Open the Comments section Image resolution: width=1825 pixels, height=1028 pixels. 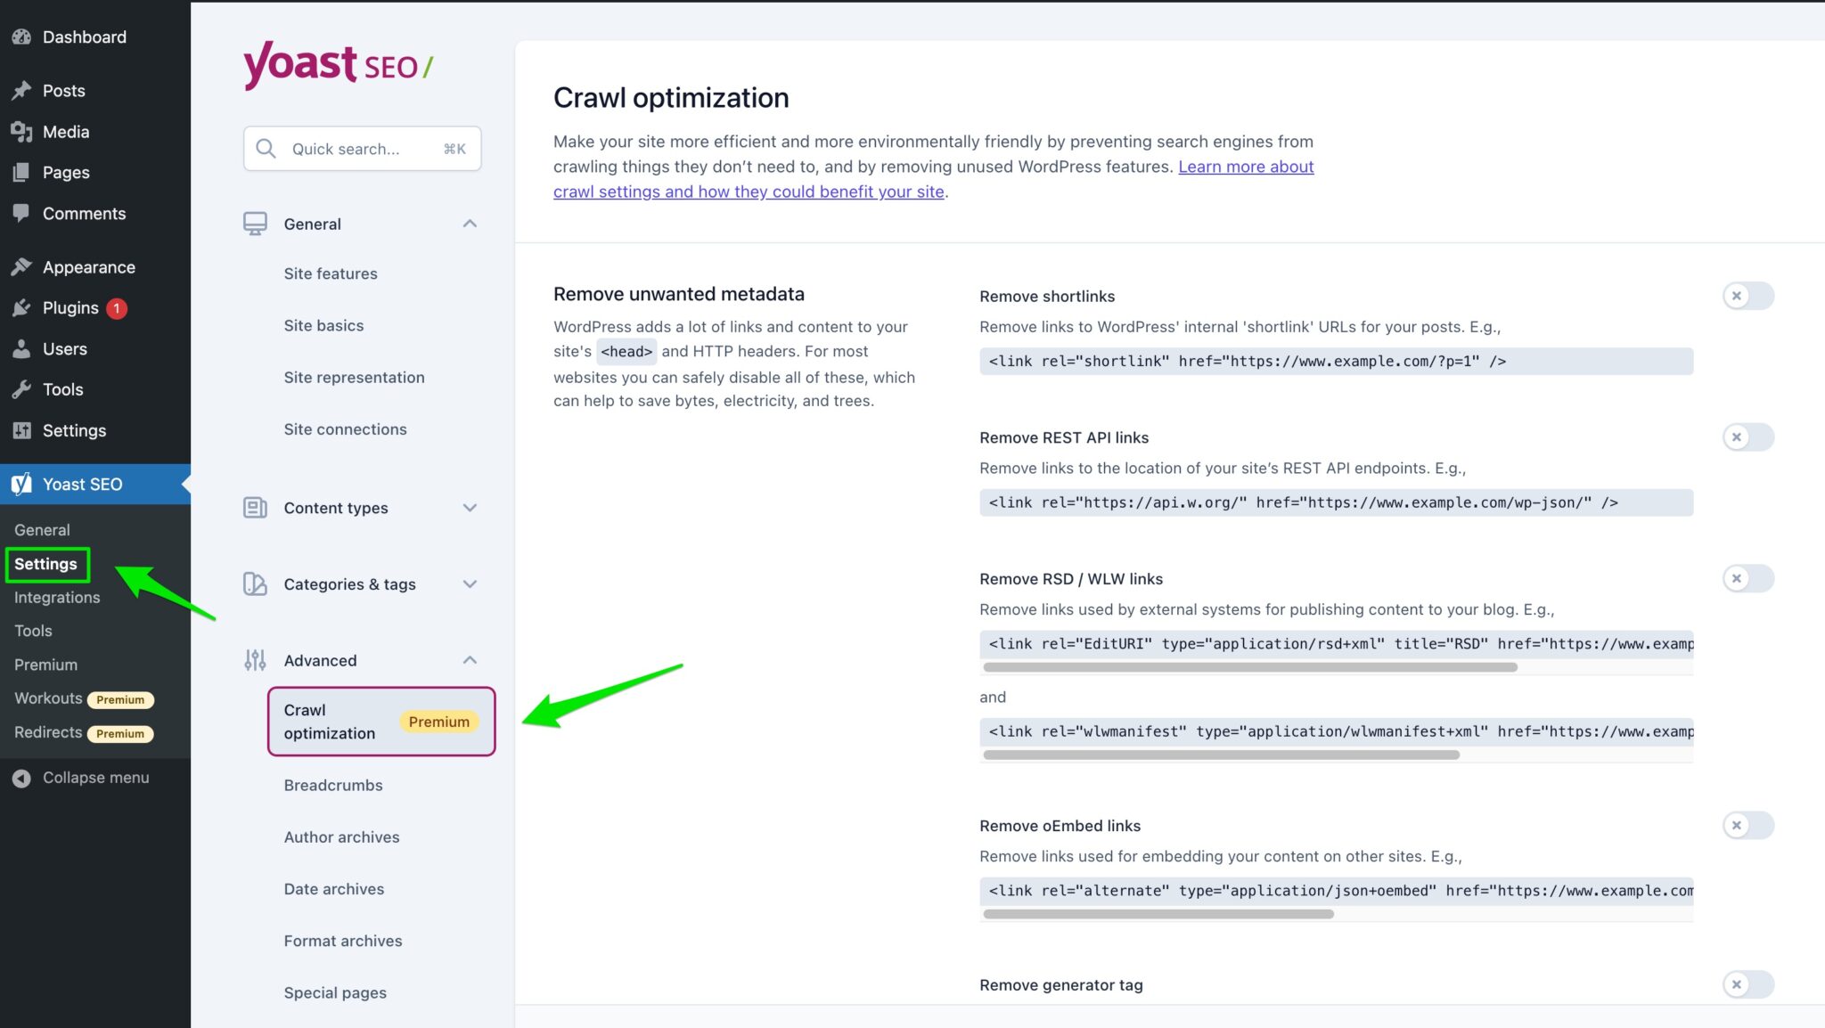pyautogui.click(x=83, y=213)
